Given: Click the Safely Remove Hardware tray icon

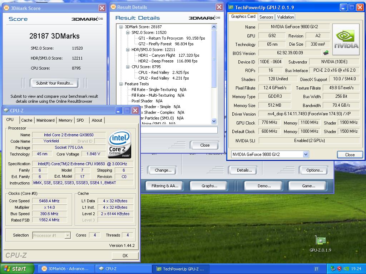Looking at the screenshot, I should click(333, 269).
